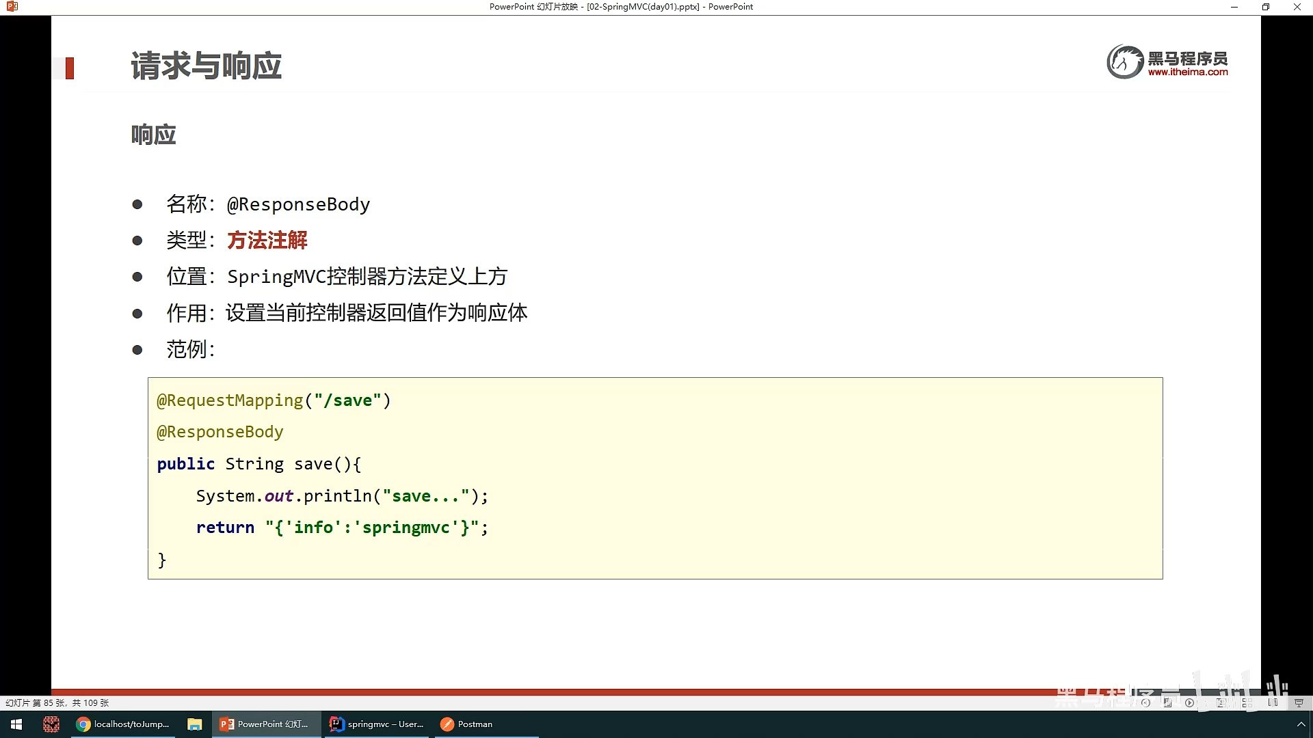Viewport: 1313px width, 738px height.
Task: Switch to Slide Sorter view icon
Action: point(1247,702)
